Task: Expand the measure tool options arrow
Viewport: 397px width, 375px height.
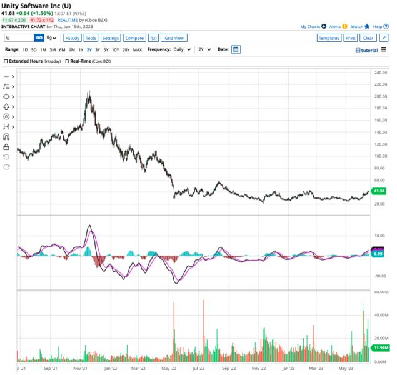Action: (13, 126)
